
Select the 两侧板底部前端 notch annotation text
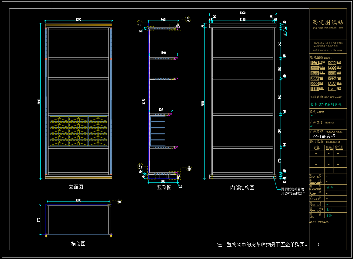(292, 189)
